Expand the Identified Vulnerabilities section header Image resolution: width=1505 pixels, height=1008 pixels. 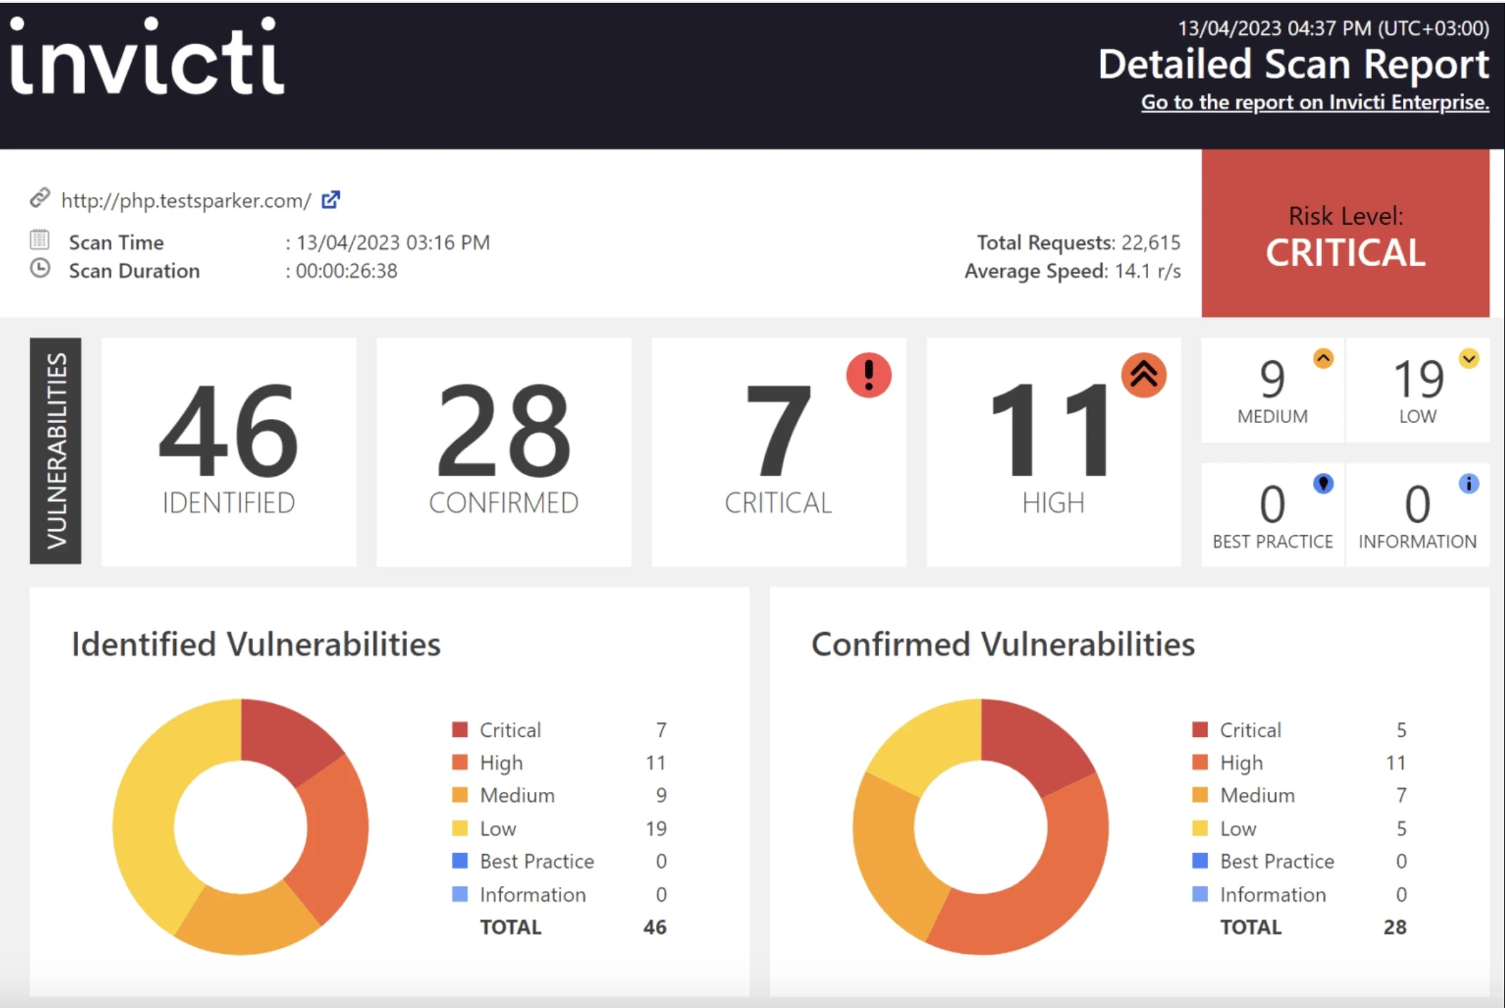(x=256, y=643)
